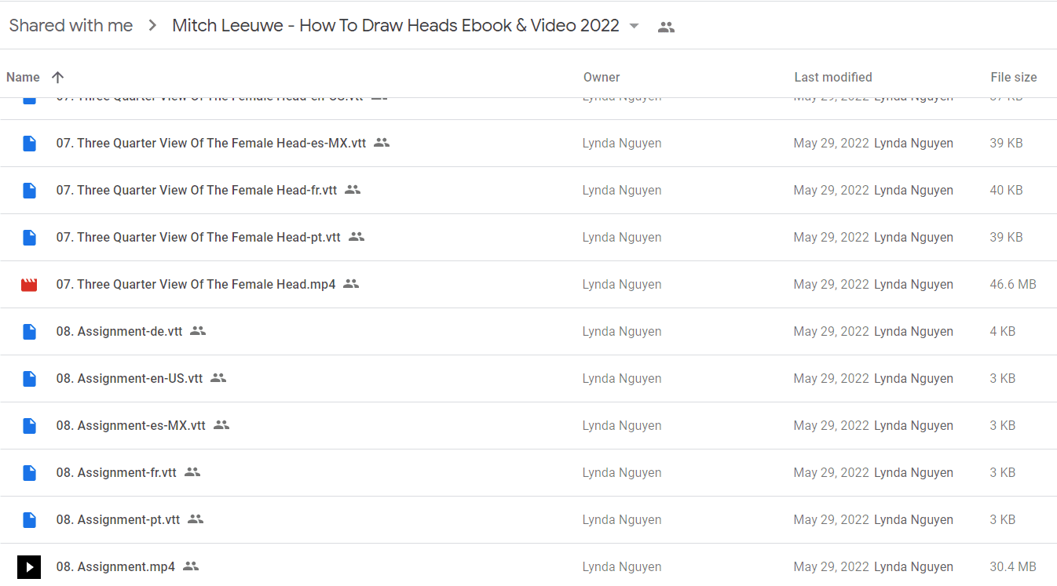Screen dimensions: 1057x586
Task: Click shared icon beside Female Head-es-MX.vtt
Action: coord(382,143)
